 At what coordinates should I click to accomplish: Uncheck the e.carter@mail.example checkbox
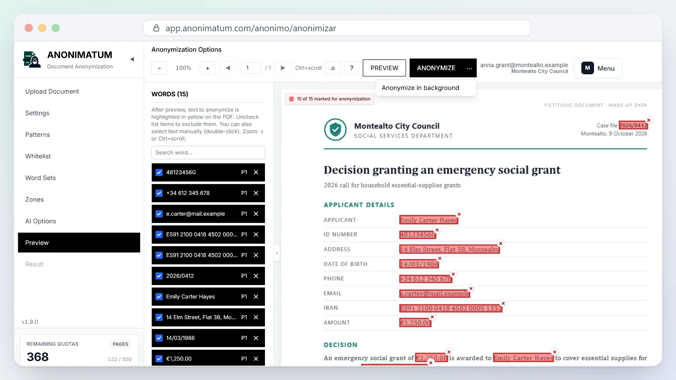click(159, 214)
